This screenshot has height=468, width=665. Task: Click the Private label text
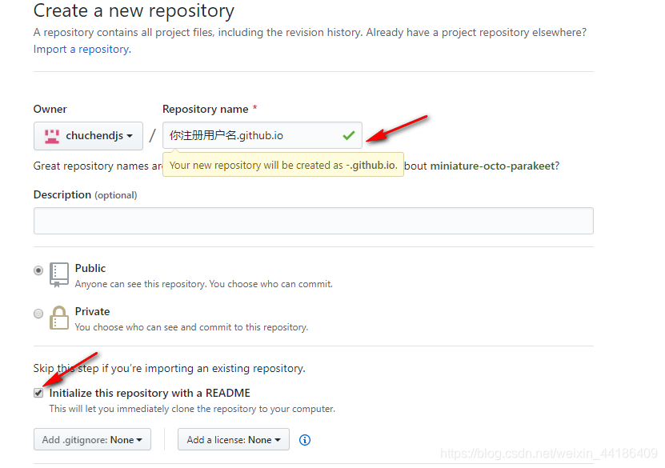pyautogui.click(x=92, y=311)
